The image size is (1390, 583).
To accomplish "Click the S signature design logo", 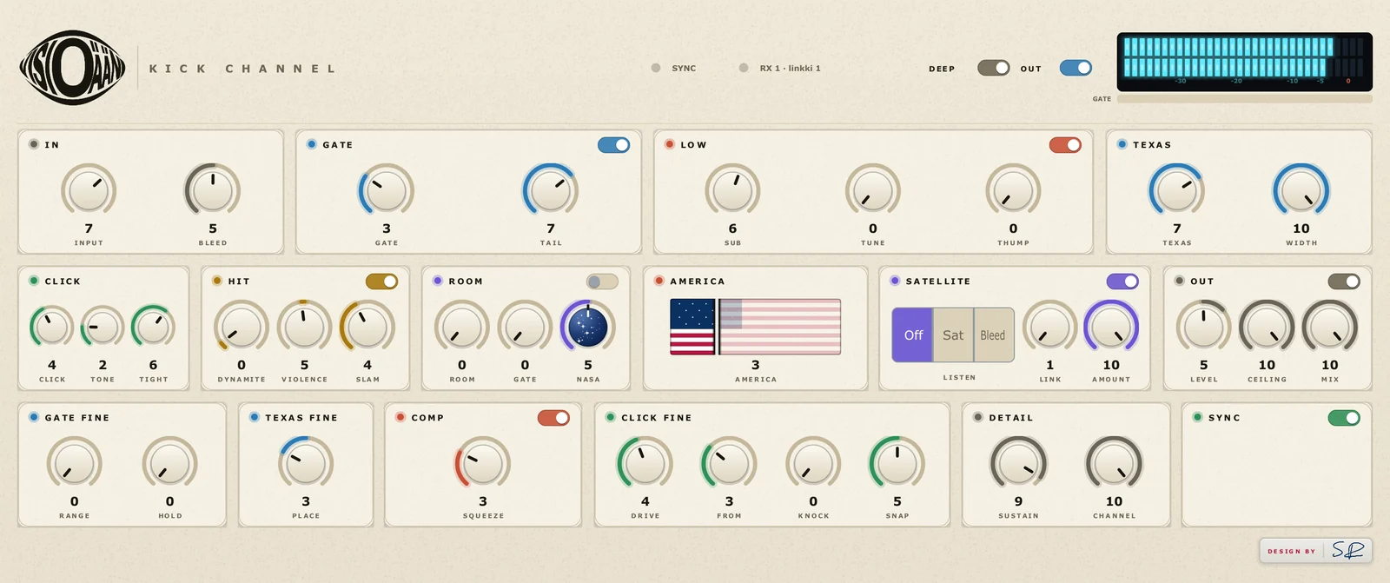I will pyautogui.click(x=1347, y=550).
